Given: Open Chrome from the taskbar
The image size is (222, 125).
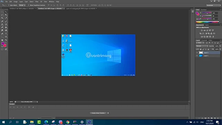Looking at the screenshot, I should click(68, 122).
